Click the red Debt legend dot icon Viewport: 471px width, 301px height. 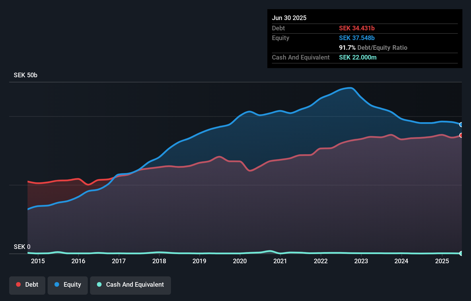coord(18,284)
